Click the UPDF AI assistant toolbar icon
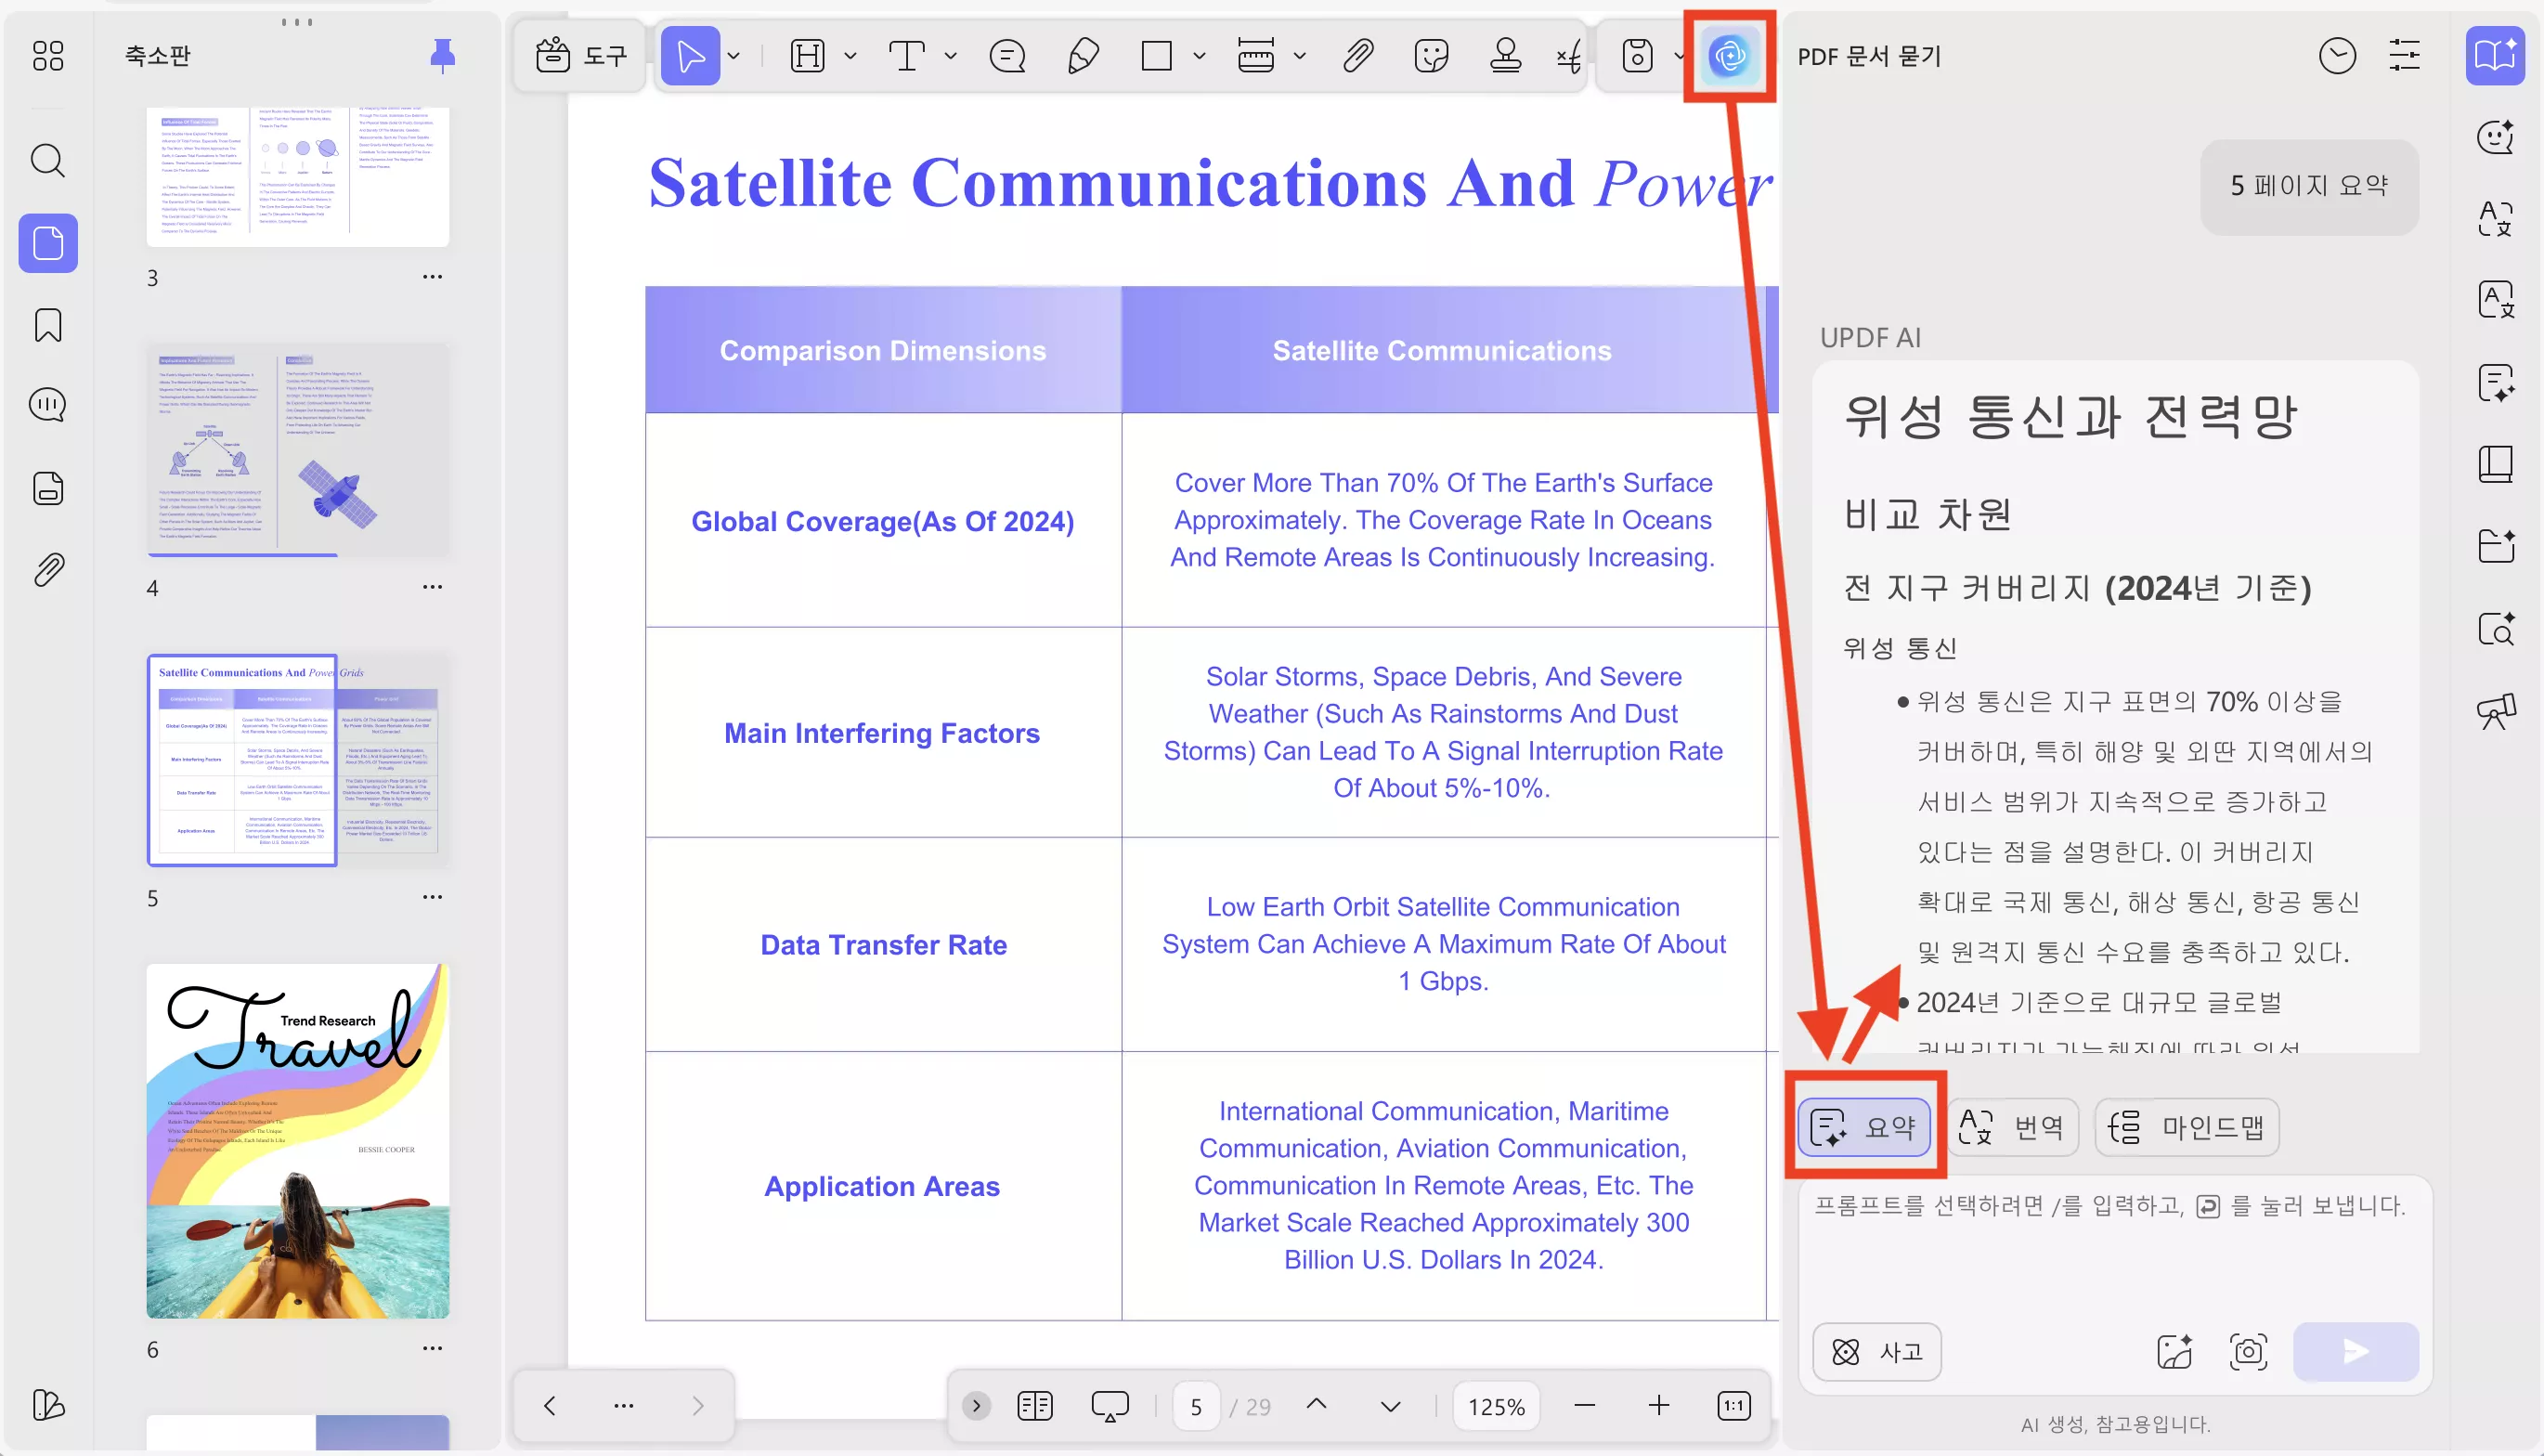 [1728, 56]
